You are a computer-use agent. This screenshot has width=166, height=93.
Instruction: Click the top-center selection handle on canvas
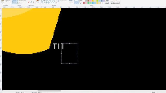(x=69, y=43)
